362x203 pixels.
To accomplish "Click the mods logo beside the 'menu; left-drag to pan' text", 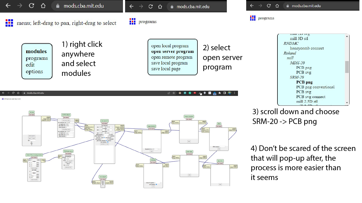I will (9, 23).
